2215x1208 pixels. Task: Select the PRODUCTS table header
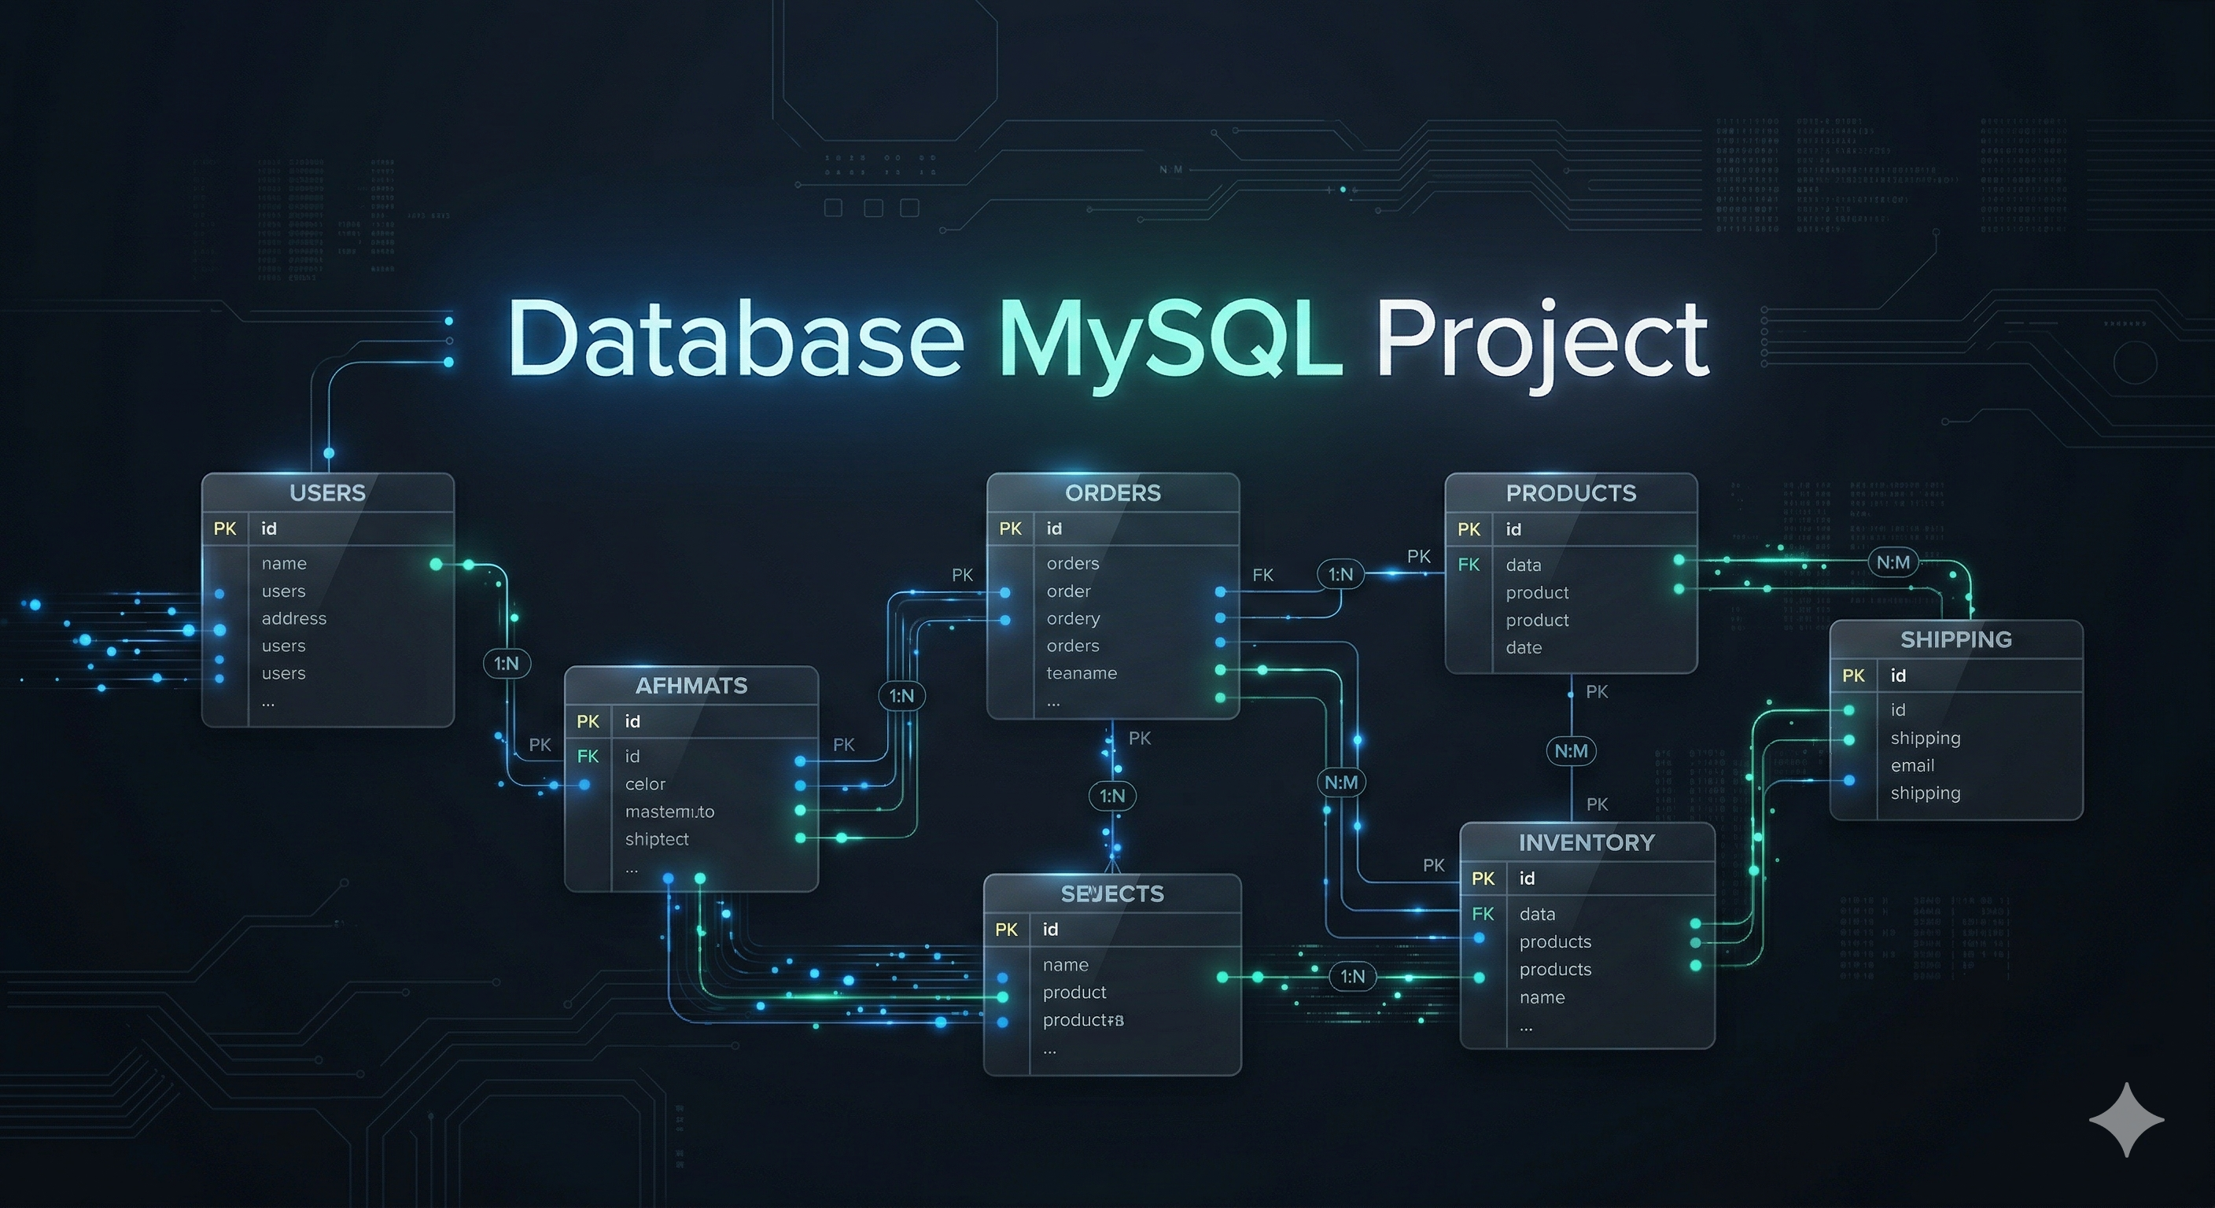pyautogui.click(x=1571, y=492)
